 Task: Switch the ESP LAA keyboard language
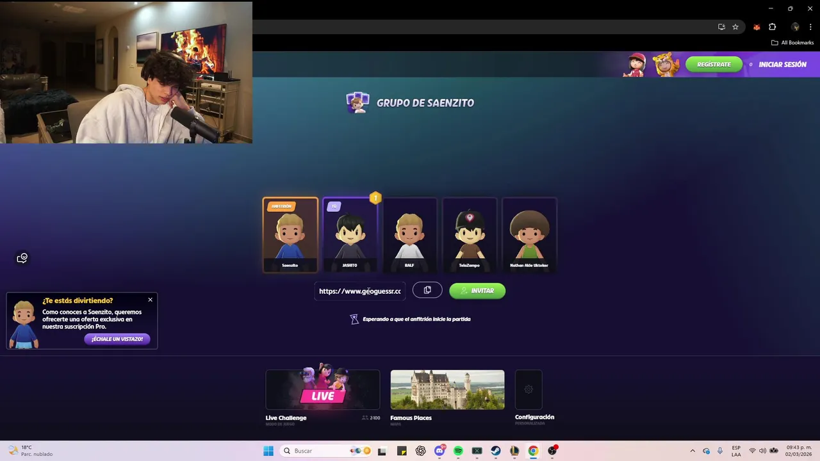pos(736,451)
